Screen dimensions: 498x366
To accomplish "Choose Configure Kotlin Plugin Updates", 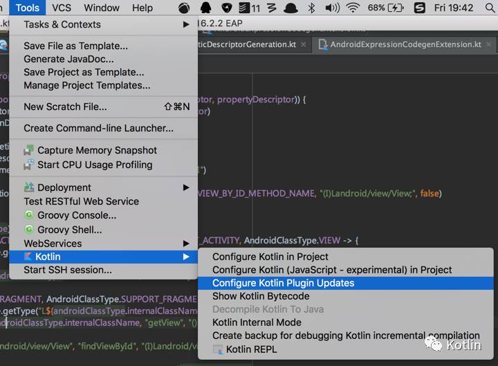I will click(346, 283).
